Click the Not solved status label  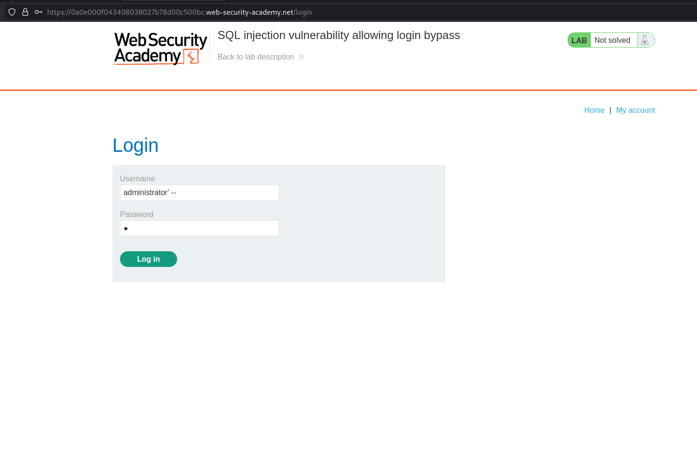point(612,40)
